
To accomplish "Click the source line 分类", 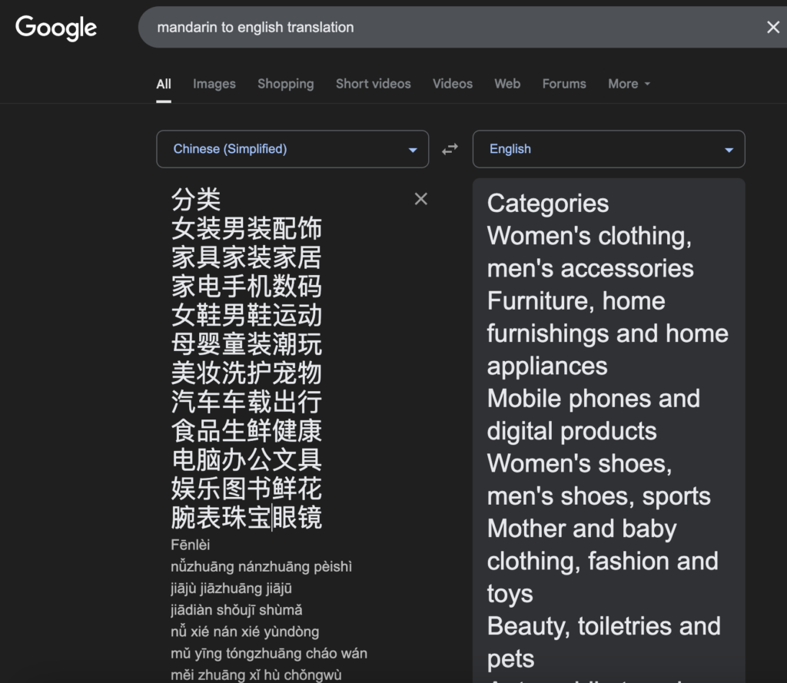I will [x=196, y=199].
